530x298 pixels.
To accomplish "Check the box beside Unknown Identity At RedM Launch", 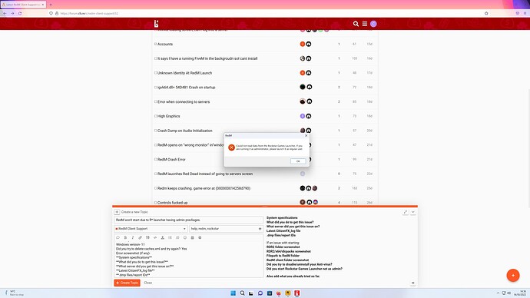I will tap(155, 73).
